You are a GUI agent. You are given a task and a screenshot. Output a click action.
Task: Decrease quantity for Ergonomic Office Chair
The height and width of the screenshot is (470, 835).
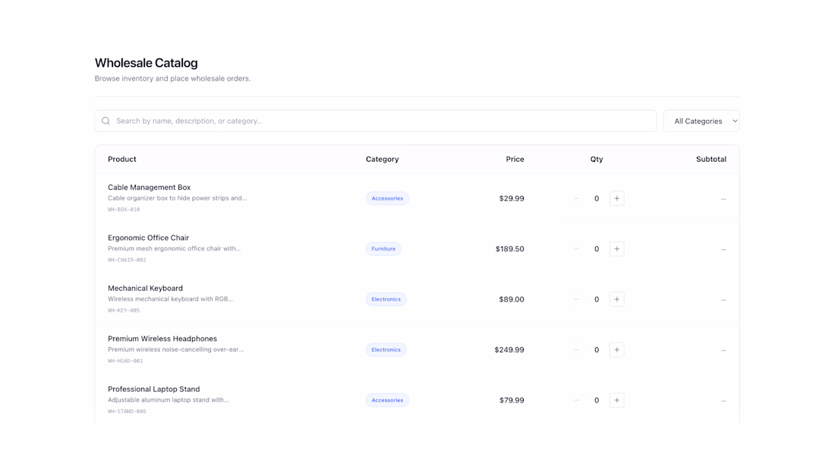click(576, 249)
